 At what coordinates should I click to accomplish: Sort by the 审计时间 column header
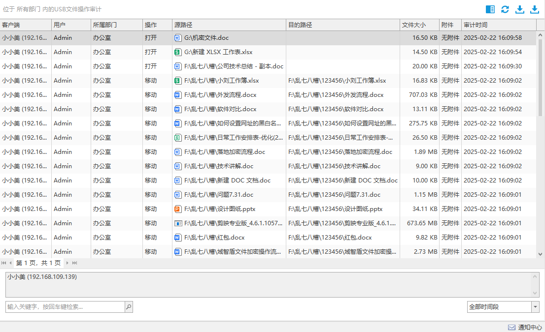(x=476, y=25)
